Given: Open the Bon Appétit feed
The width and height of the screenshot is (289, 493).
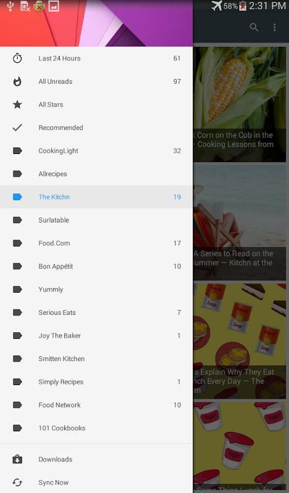Looking at the screenshot, I should pos(96,266).
